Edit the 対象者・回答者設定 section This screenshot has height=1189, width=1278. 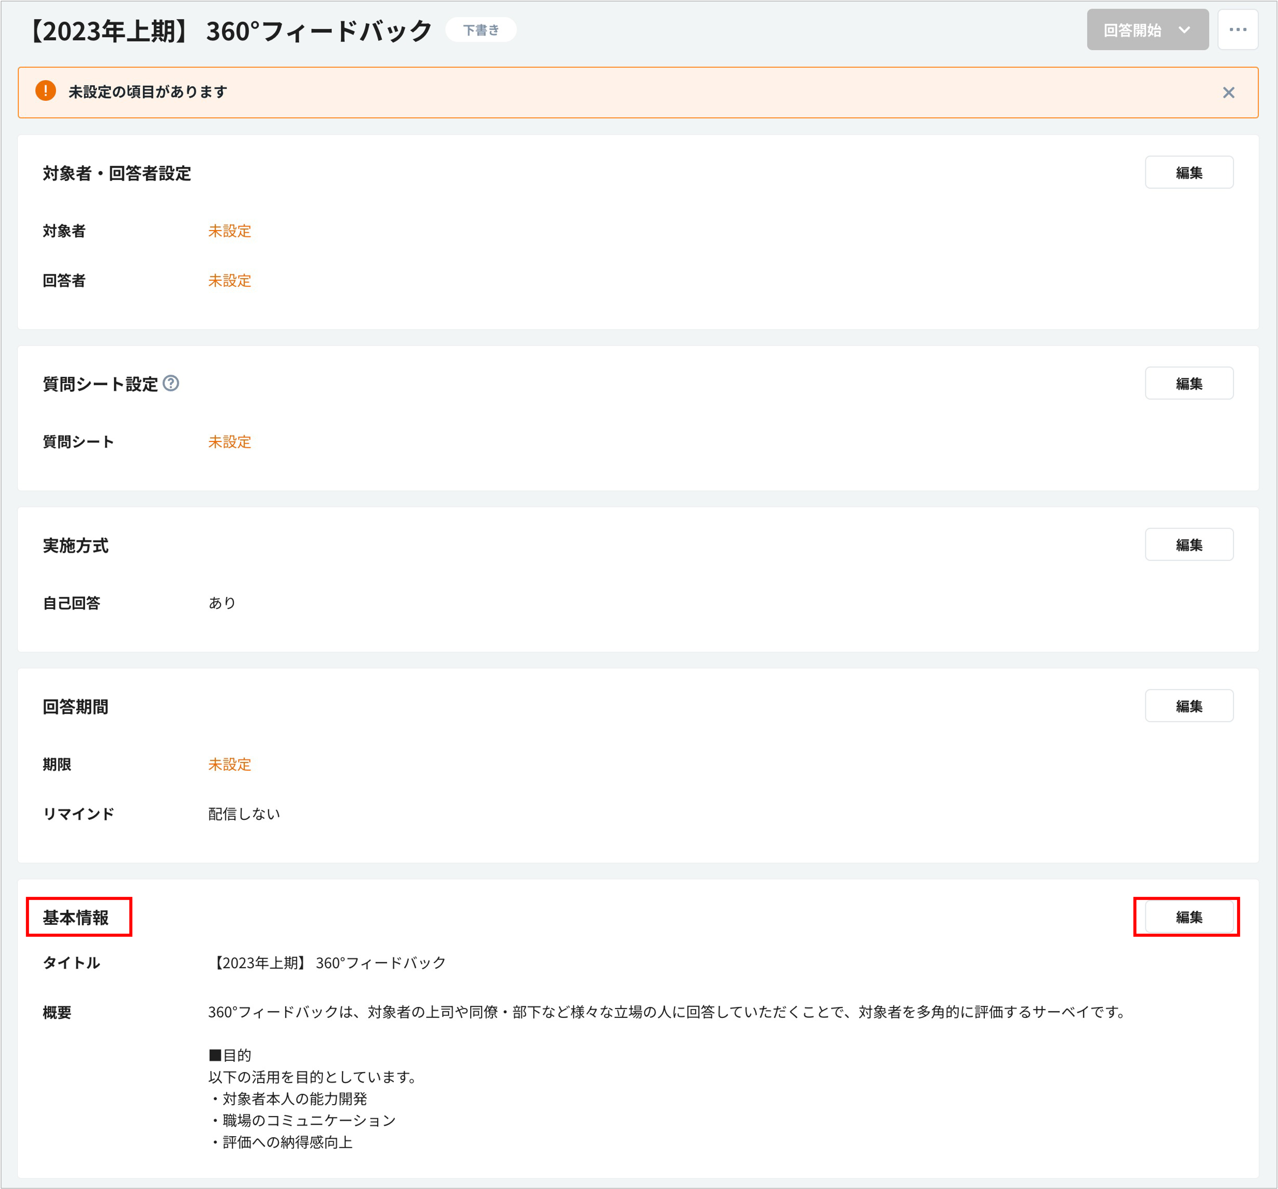(x=1188, y=172)
